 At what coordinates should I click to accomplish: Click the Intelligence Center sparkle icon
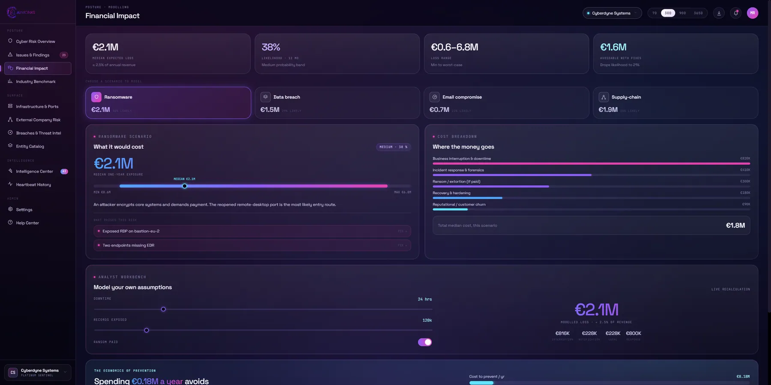pos(10,171)
